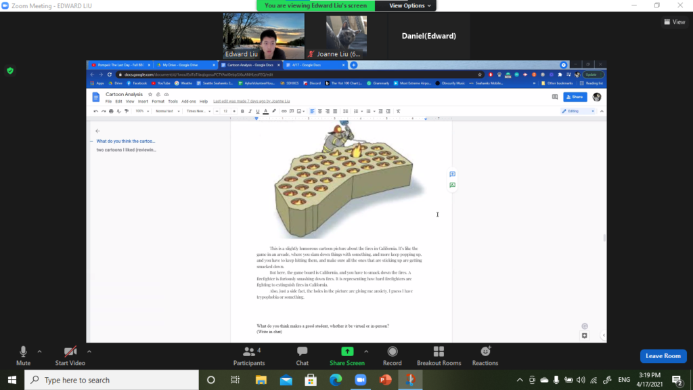
Task: Click the Chrome Update button
Action: click(x=591, y=74)
